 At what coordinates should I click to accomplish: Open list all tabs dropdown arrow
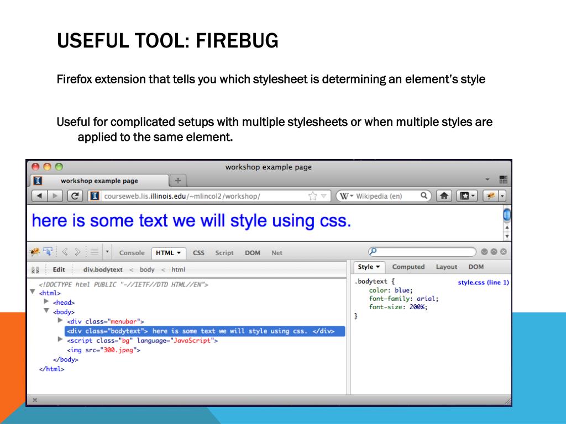pos(488,179)
